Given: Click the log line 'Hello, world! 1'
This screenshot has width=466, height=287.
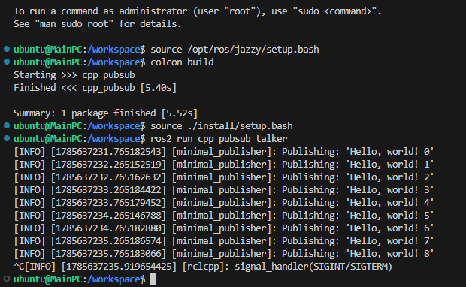Looking at the screenshot, I should [x=223, y=165].
